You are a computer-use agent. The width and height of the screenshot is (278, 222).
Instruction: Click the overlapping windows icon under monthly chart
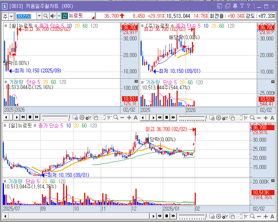click(x=96, y=118)
